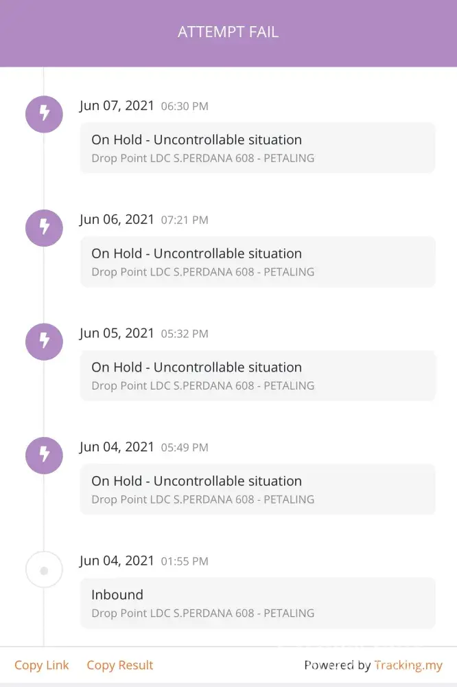The height and width of the screenshot is (687, 457).
Task: Click the hollow circle marker for Inbound event
Action: point(44,570)
